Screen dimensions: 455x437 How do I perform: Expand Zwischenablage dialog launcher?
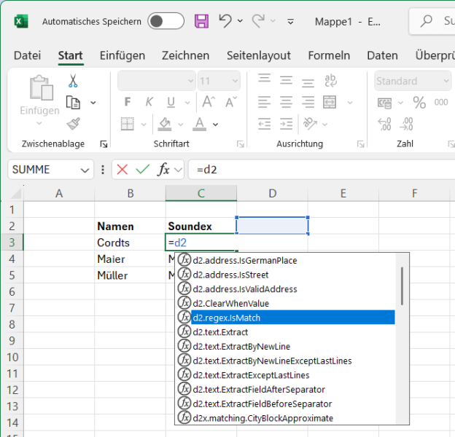tap(104, 144)
